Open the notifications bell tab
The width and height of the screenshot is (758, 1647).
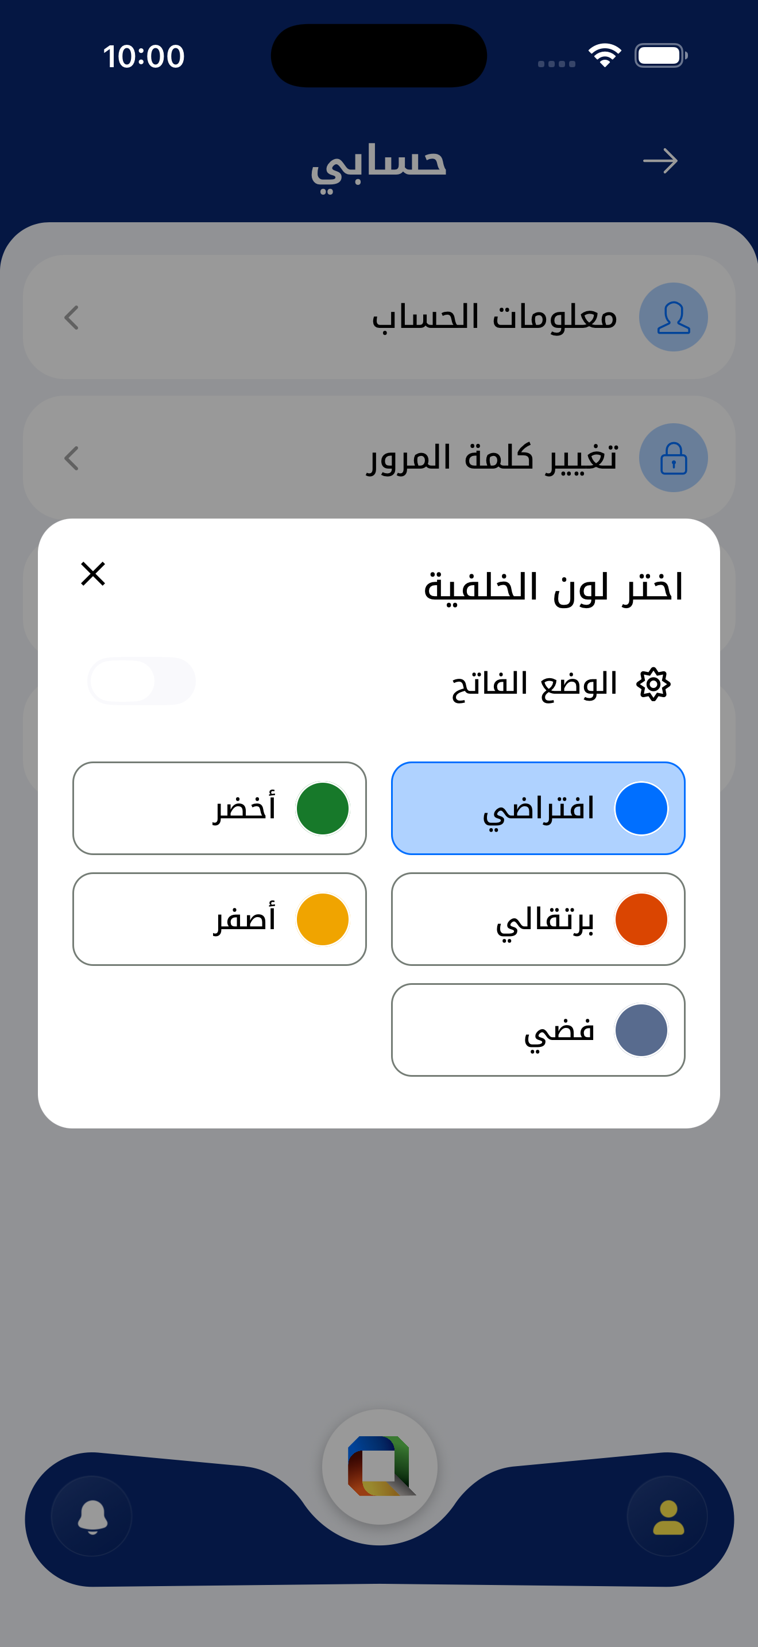point(92,1516)
